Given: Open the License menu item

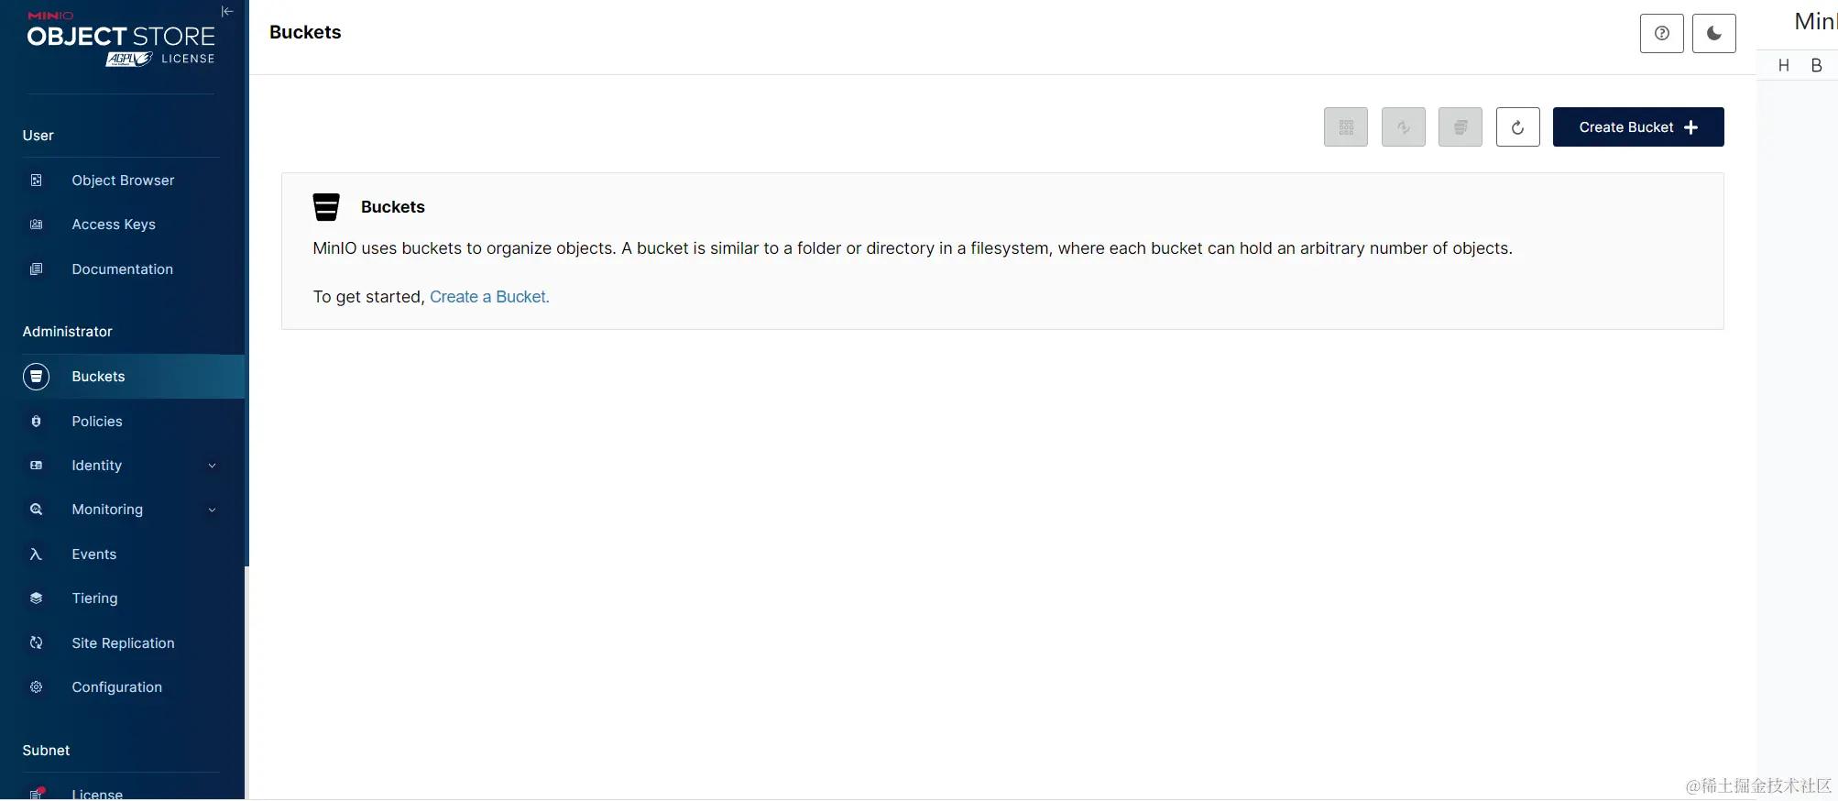Looking at the screenshot, I should pos(97,794).
